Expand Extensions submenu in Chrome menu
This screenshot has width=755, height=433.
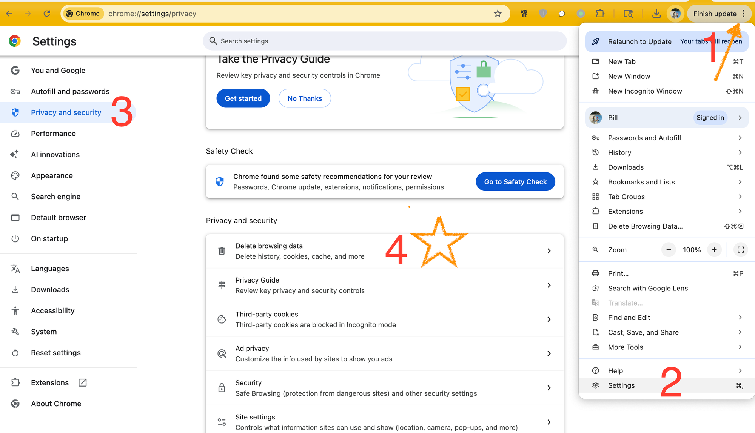pos(667,211)
